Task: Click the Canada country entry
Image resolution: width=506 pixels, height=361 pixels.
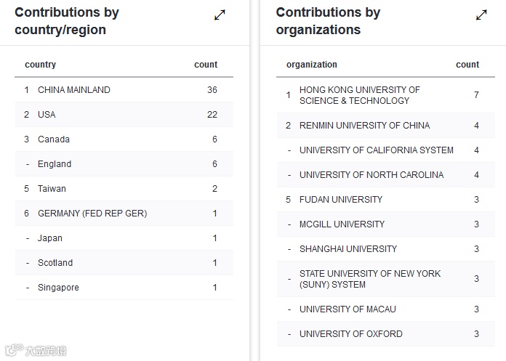Action: pos(54,139)
